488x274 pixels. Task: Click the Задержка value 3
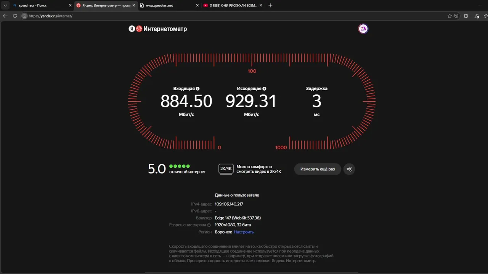(x=316, y=101)
